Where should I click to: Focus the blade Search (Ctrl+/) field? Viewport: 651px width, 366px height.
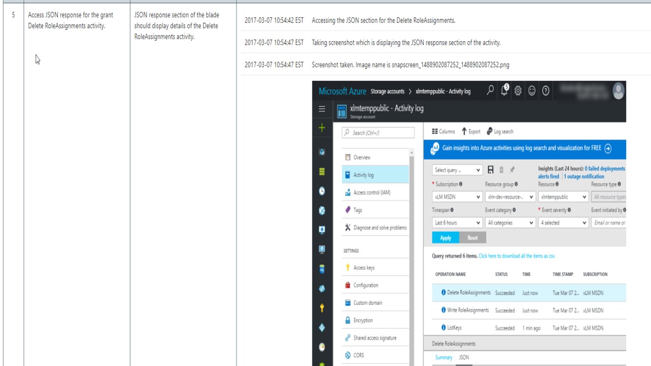(x=378, y=133)
